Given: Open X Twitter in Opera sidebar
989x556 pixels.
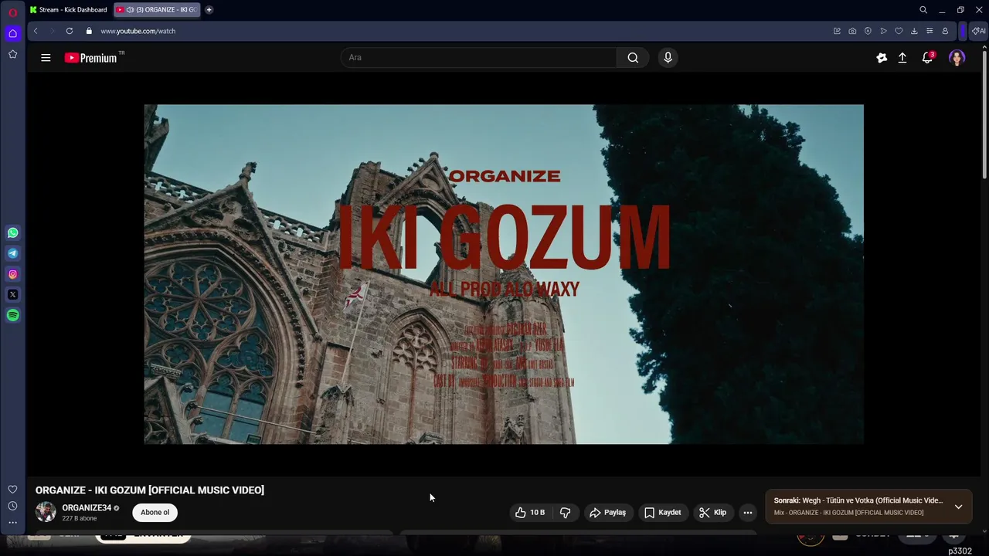Looking at the screenshot, I should coord(12,294).
